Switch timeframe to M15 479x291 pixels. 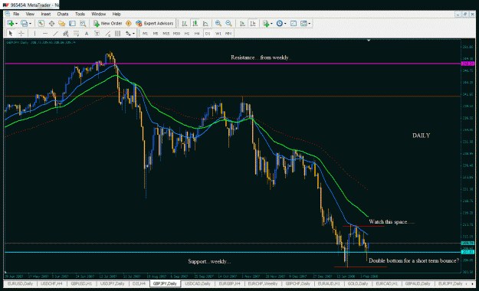[x=166, y=33]
